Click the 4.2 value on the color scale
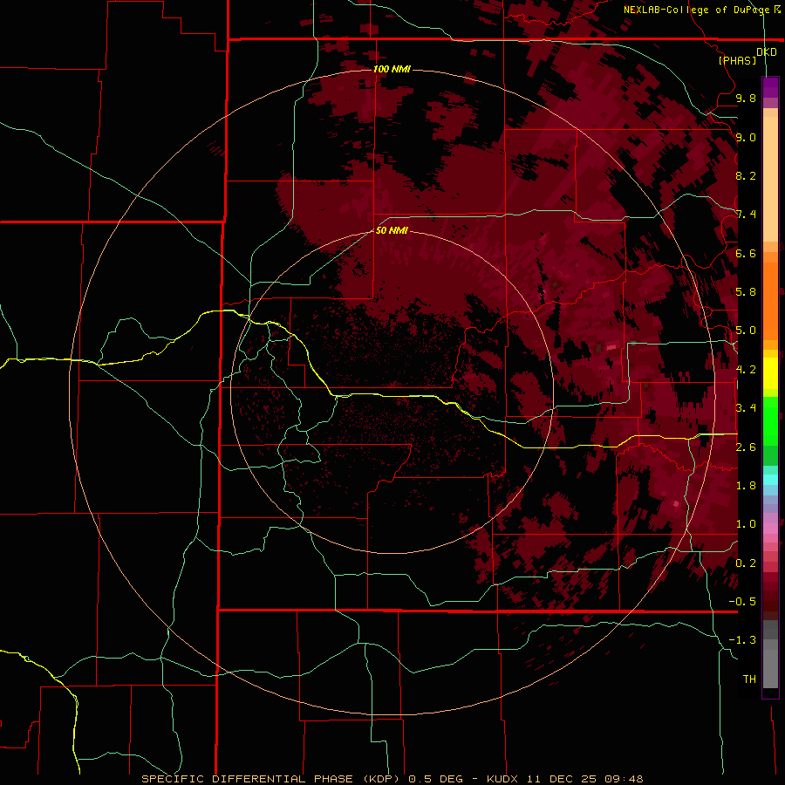Screen dimensions: 785x785 (746, 370)
